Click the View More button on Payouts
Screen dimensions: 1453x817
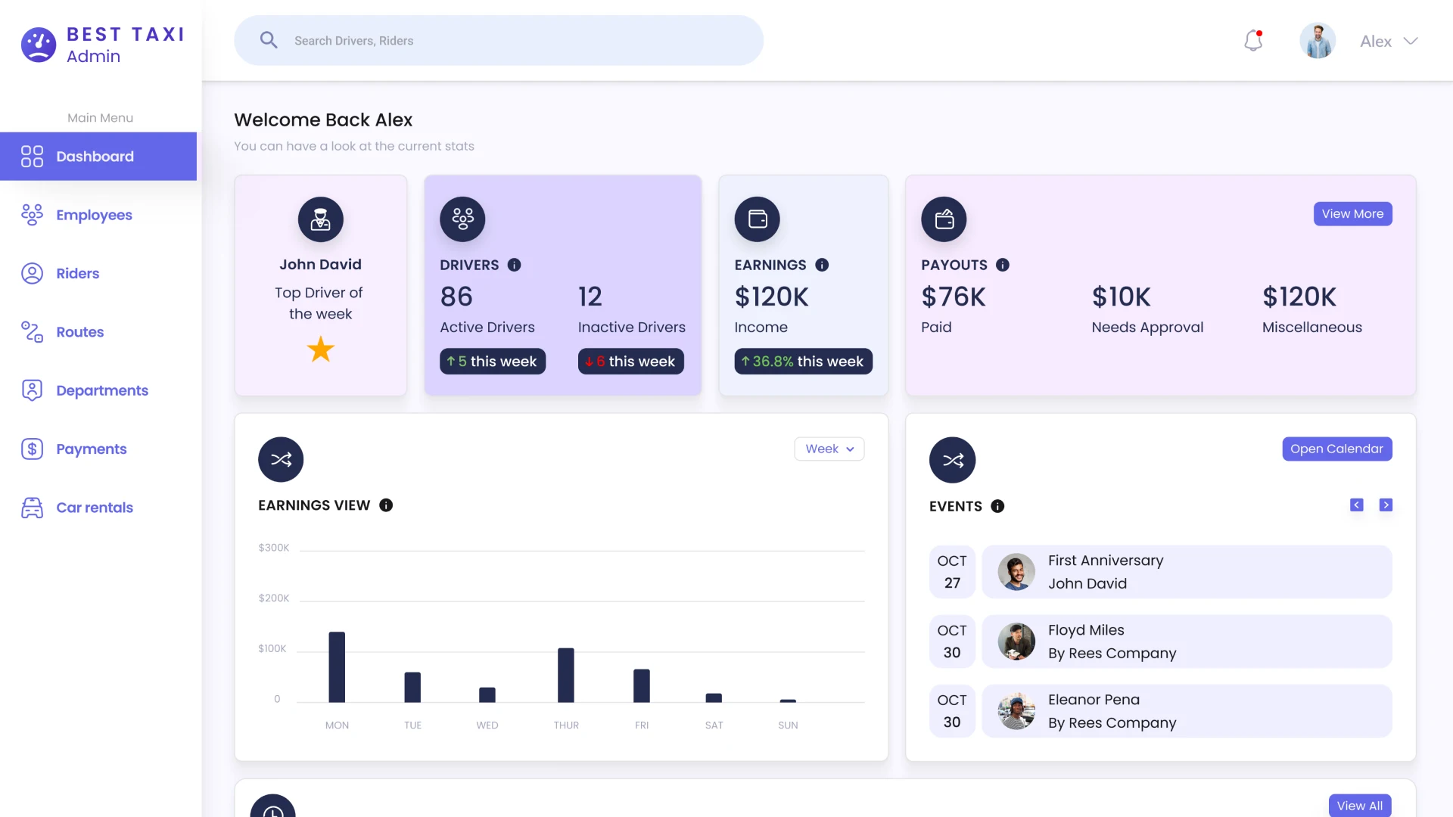pyautogui.click(x=1353, y=213)
